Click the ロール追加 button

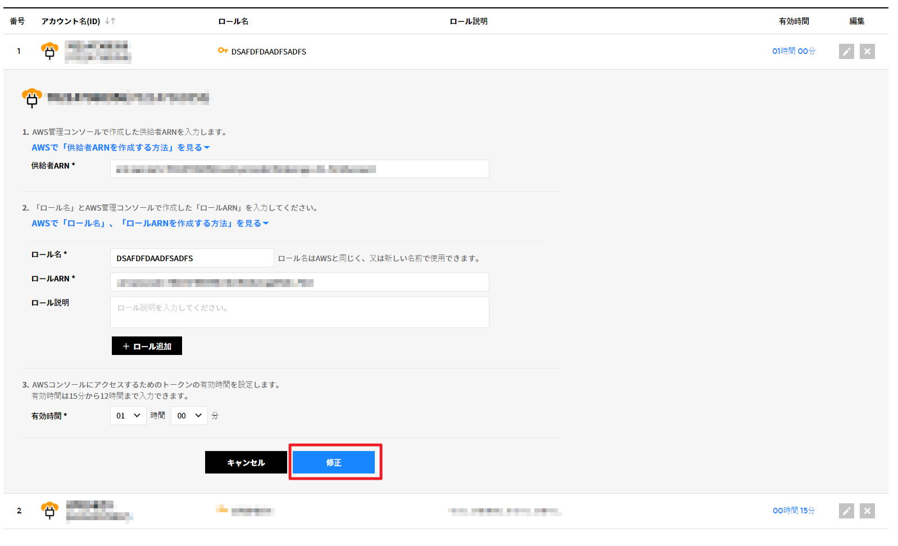tap(147, 346)
